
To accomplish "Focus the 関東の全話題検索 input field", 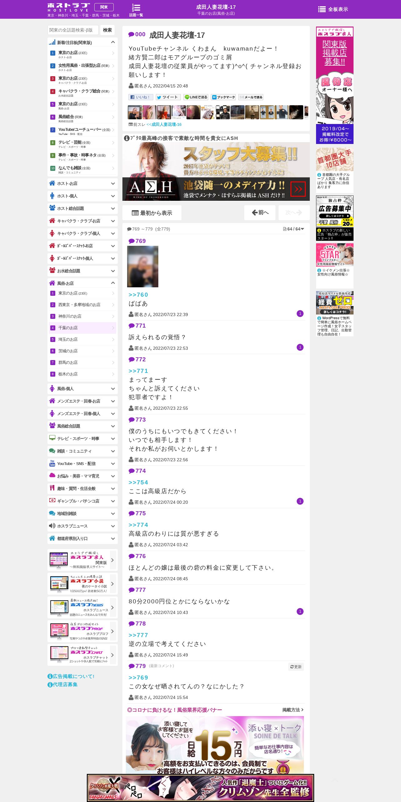I will click(73, 30).
